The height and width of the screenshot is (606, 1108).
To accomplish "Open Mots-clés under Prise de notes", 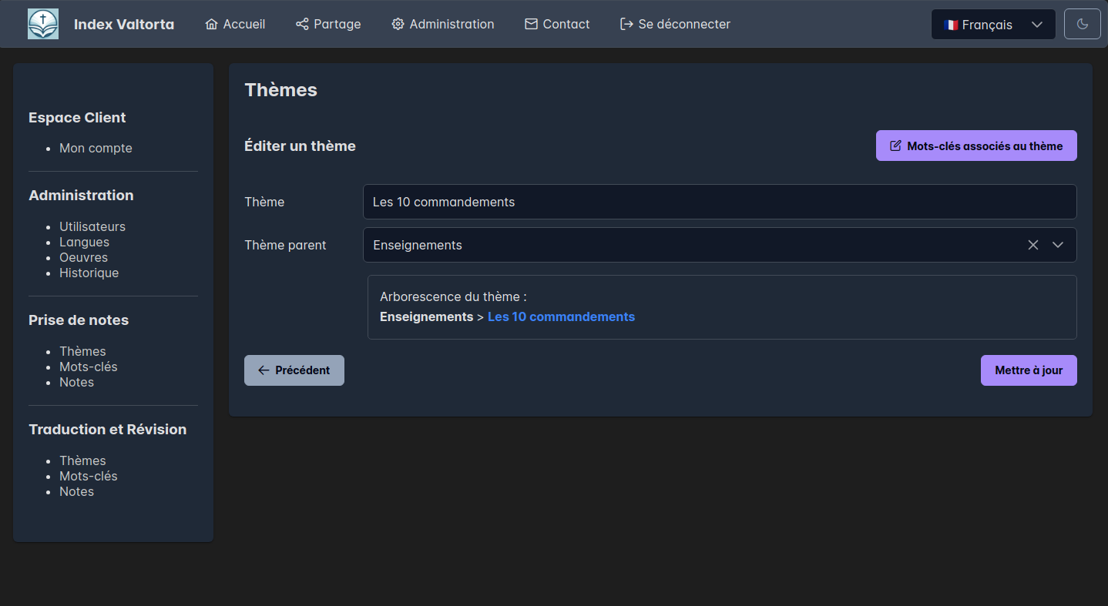I will click(x=89, y=367).
